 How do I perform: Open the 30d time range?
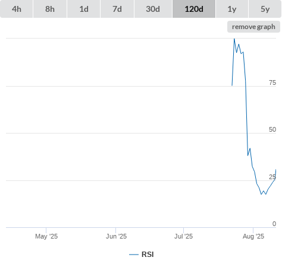click(x=153, y=9)
